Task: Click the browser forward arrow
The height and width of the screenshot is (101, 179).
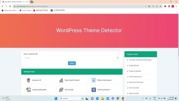Action: [6, 6]
